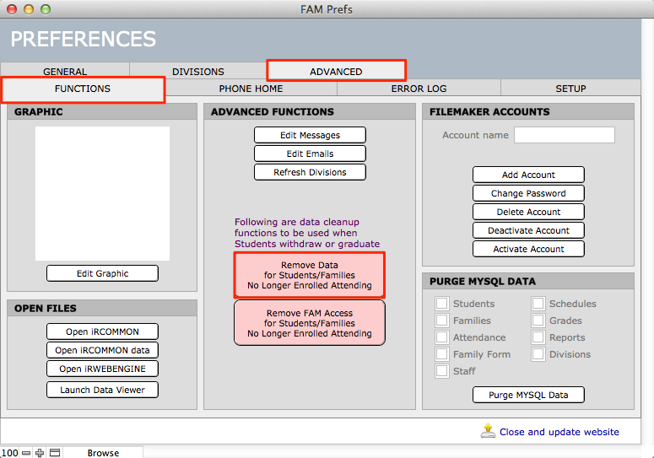The image size is (654, 458).
Task: Click Close and update website link
Action: pos(559,432)
